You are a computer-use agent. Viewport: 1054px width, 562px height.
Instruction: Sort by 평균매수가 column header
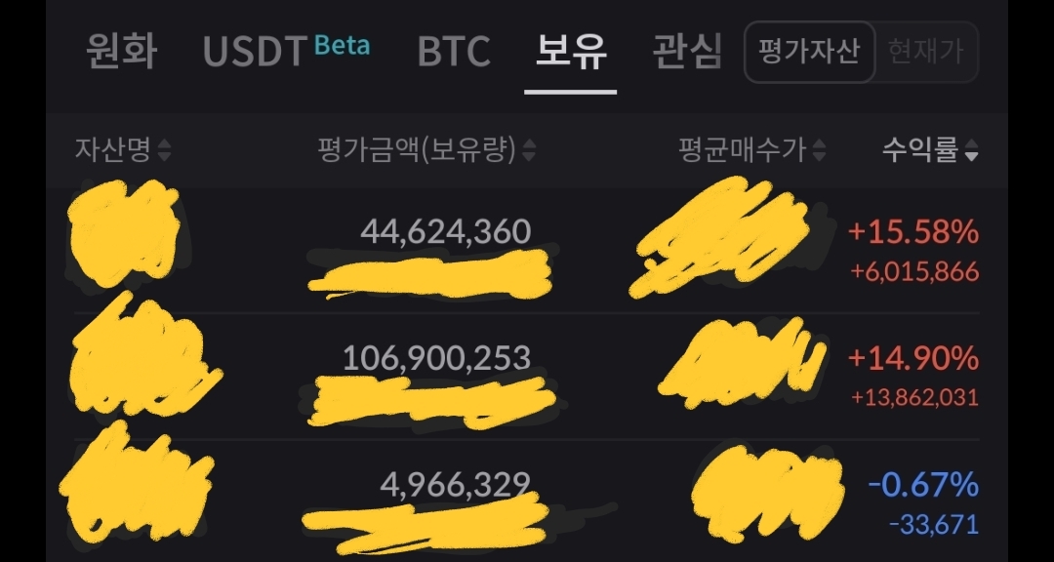tap(743, 150)
